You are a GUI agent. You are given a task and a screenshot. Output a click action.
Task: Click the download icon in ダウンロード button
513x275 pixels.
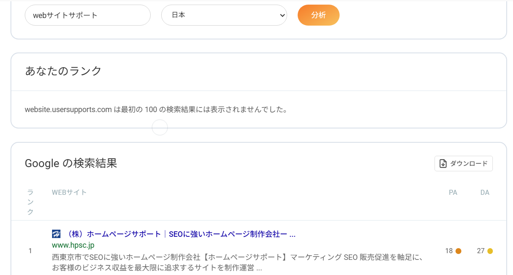[x=443, y=164]
